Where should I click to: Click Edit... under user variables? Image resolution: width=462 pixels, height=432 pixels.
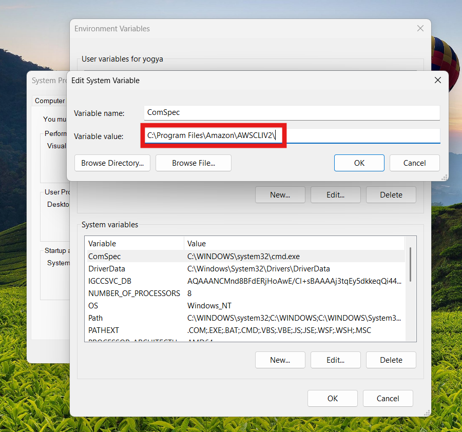tap(335, 195)
